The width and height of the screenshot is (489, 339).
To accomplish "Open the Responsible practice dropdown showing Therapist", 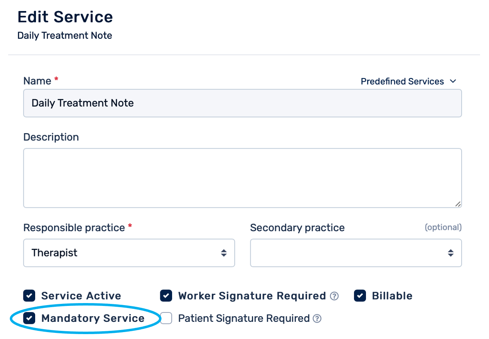I will 129,253.
